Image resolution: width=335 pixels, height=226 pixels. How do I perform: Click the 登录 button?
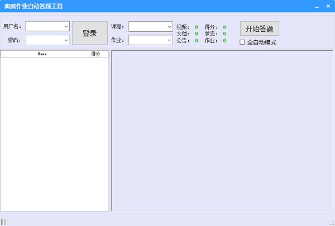pyautogui.click(x=89, y=33)
